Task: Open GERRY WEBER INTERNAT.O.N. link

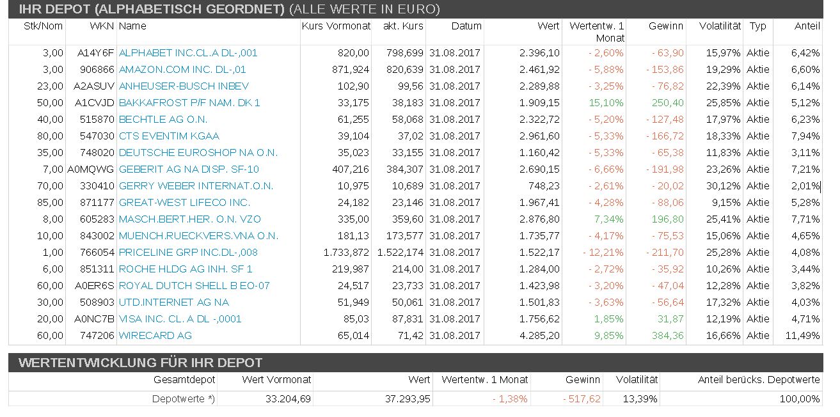Action: (x=196, y=186)
